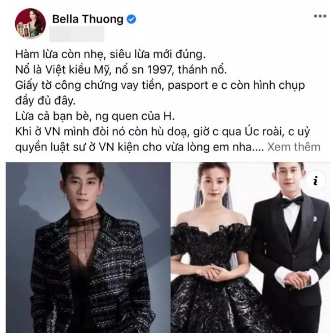Click the line starting "Giấy tờ công chứng"
Image resolution: width=330 pixels, height=333 pixels.
(x=160, y=85)
